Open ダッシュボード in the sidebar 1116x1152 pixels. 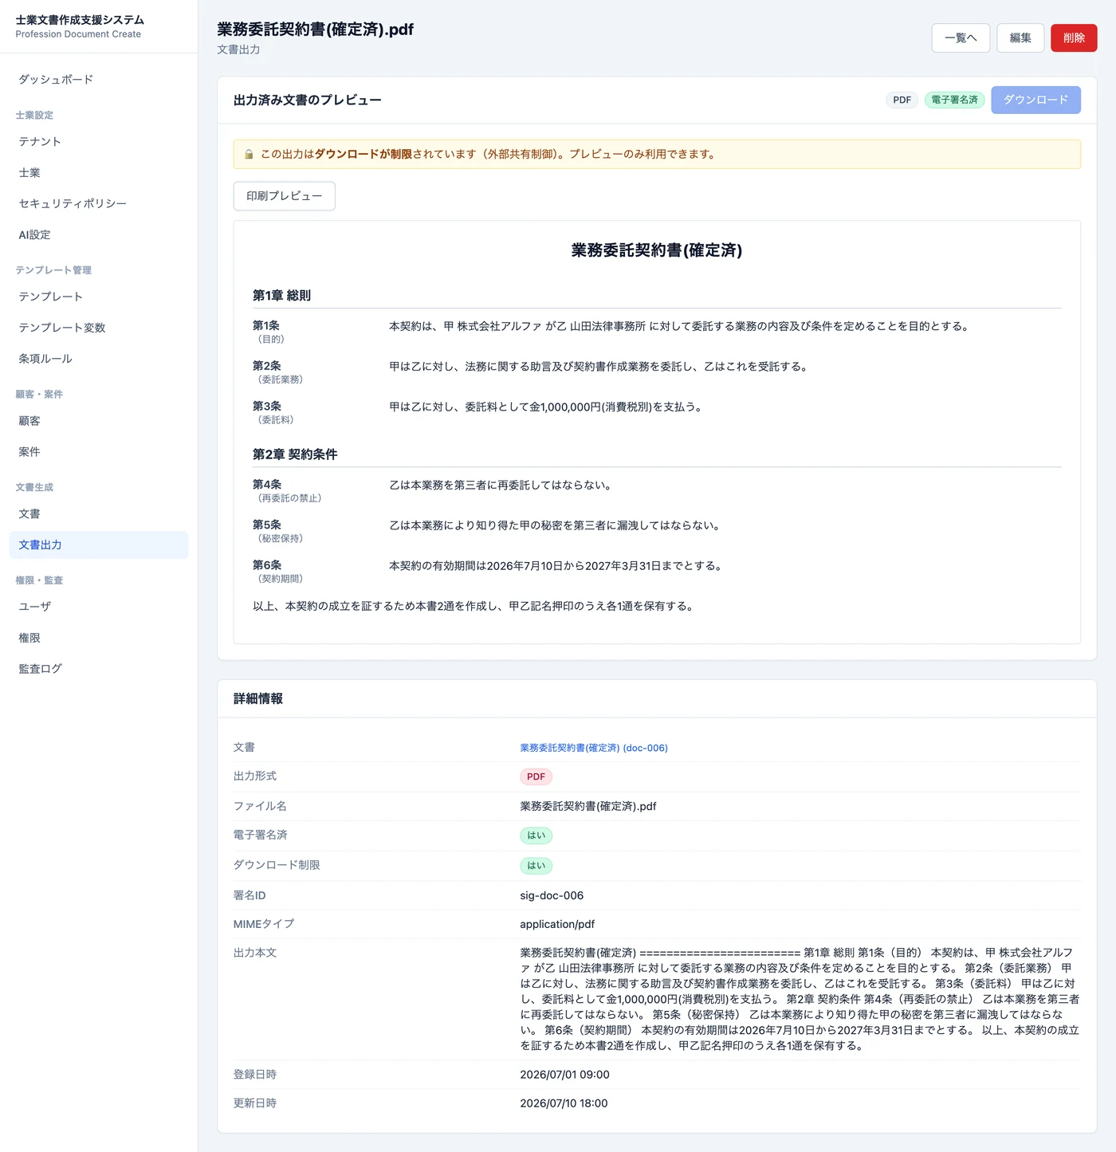pyautogui.click(x=99, y=80)
